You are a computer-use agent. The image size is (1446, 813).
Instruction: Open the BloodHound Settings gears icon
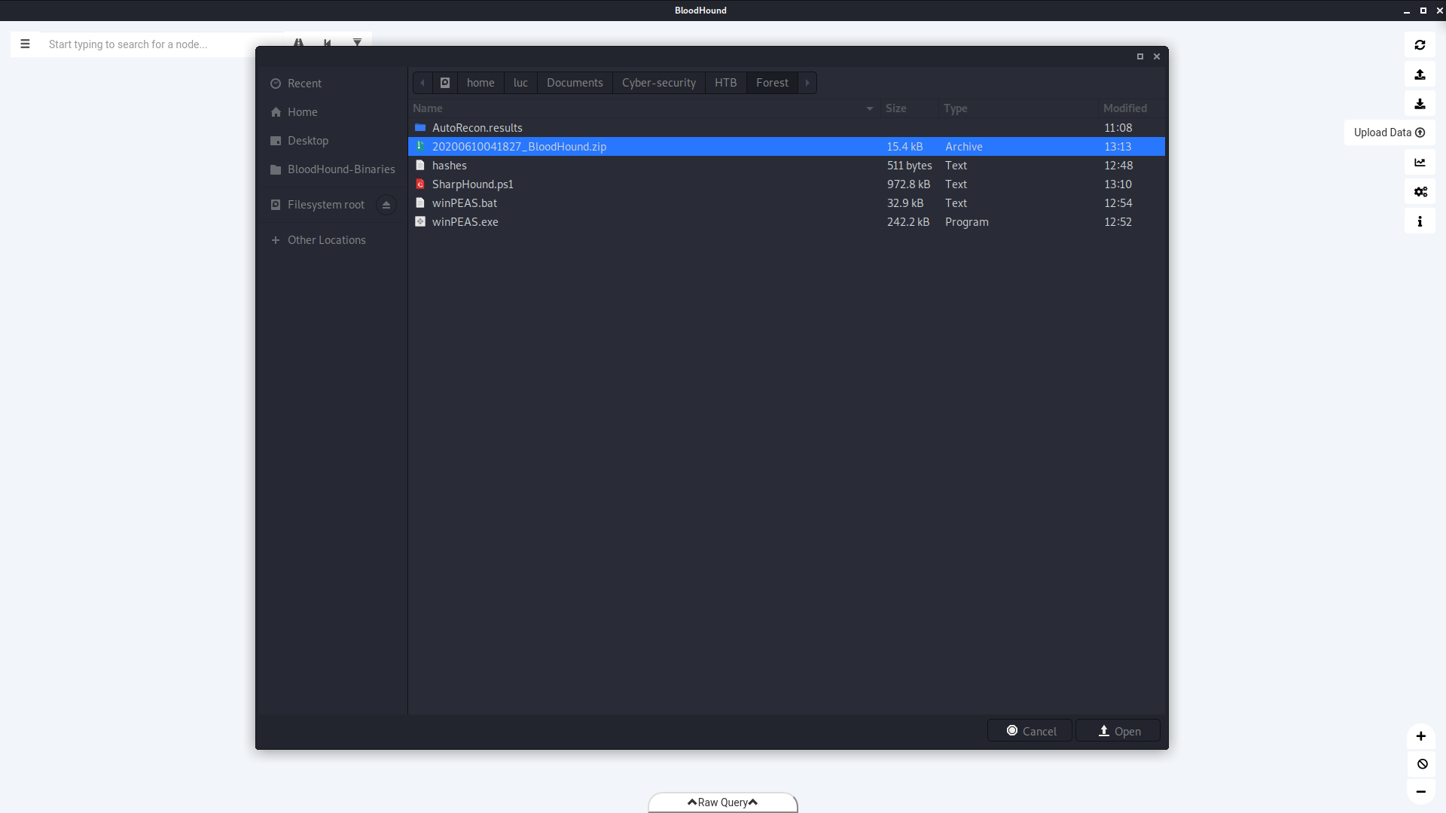1420,192
